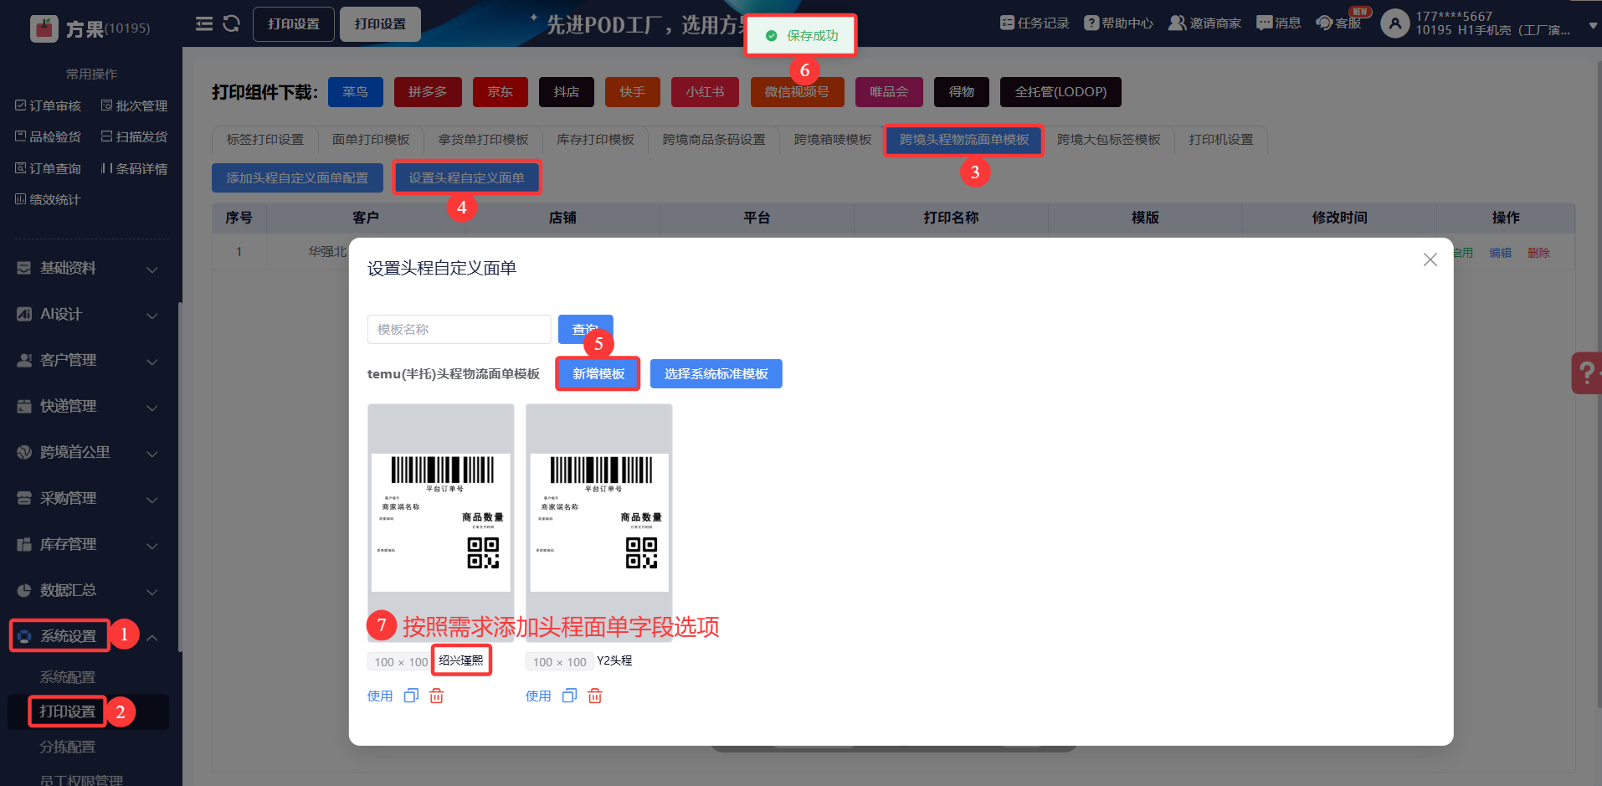Expand the 库存管理 menu
This screenshot has height=786, width=1602.
click(88, 545)
